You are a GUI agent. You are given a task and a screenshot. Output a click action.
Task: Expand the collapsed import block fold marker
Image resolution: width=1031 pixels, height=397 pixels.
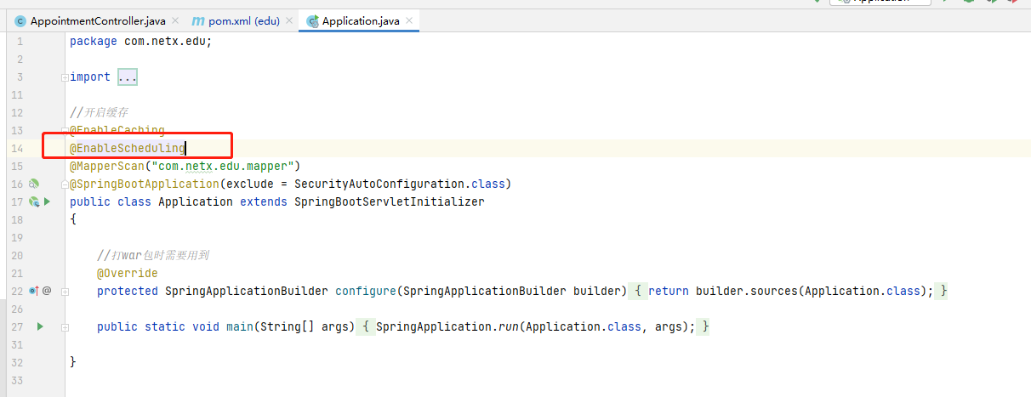(65, 77)
